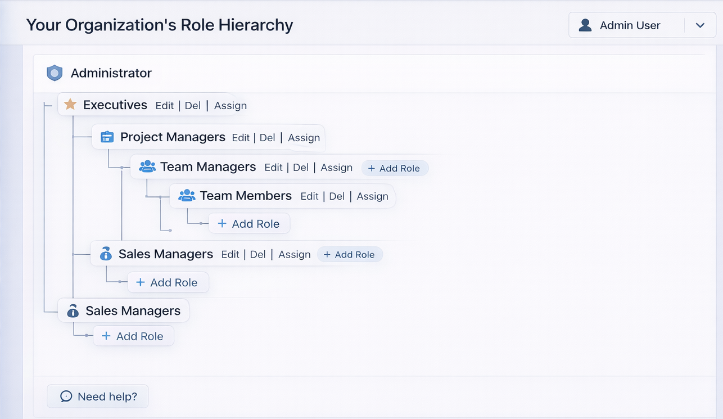Click the Administrator shield icon

pos(55,73)
